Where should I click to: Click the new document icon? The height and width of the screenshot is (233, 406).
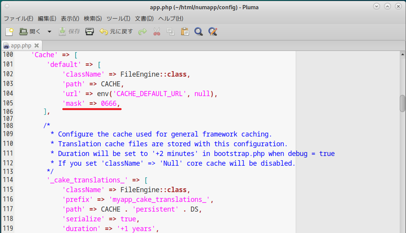click(x=9, y=32)
